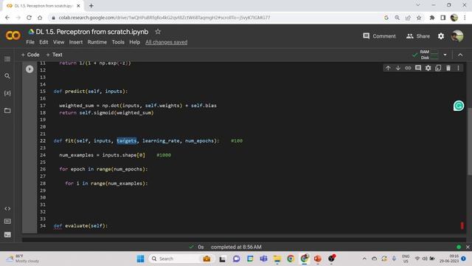Click the Grammarly floating icon
The image size is (472, 266).
point(459,106)
